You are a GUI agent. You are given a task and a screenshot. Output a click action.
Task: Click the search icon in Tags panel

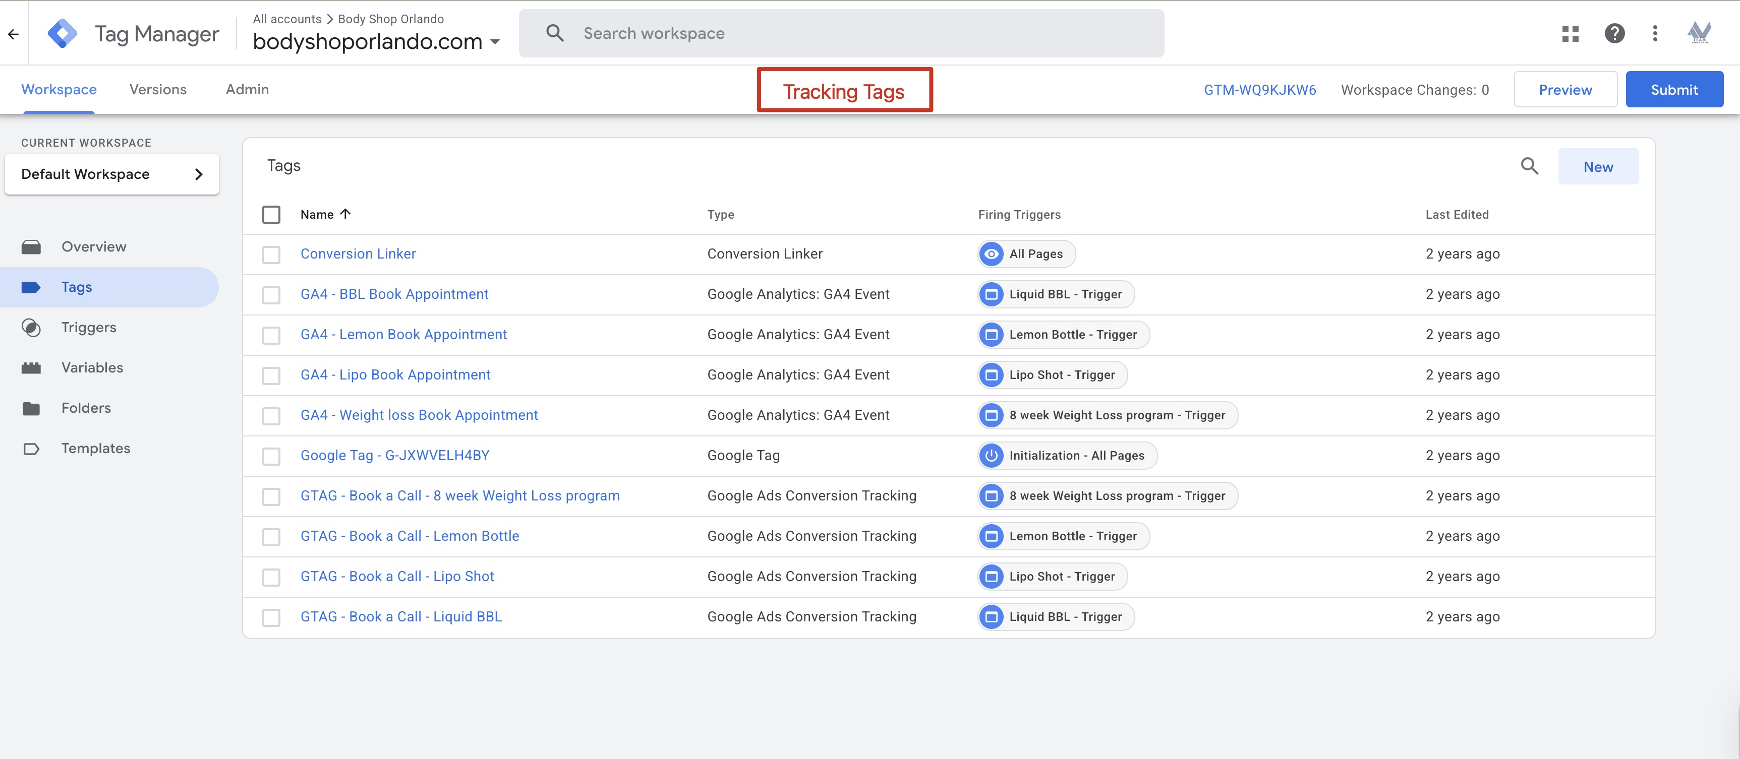click(x=1529, y=166)
